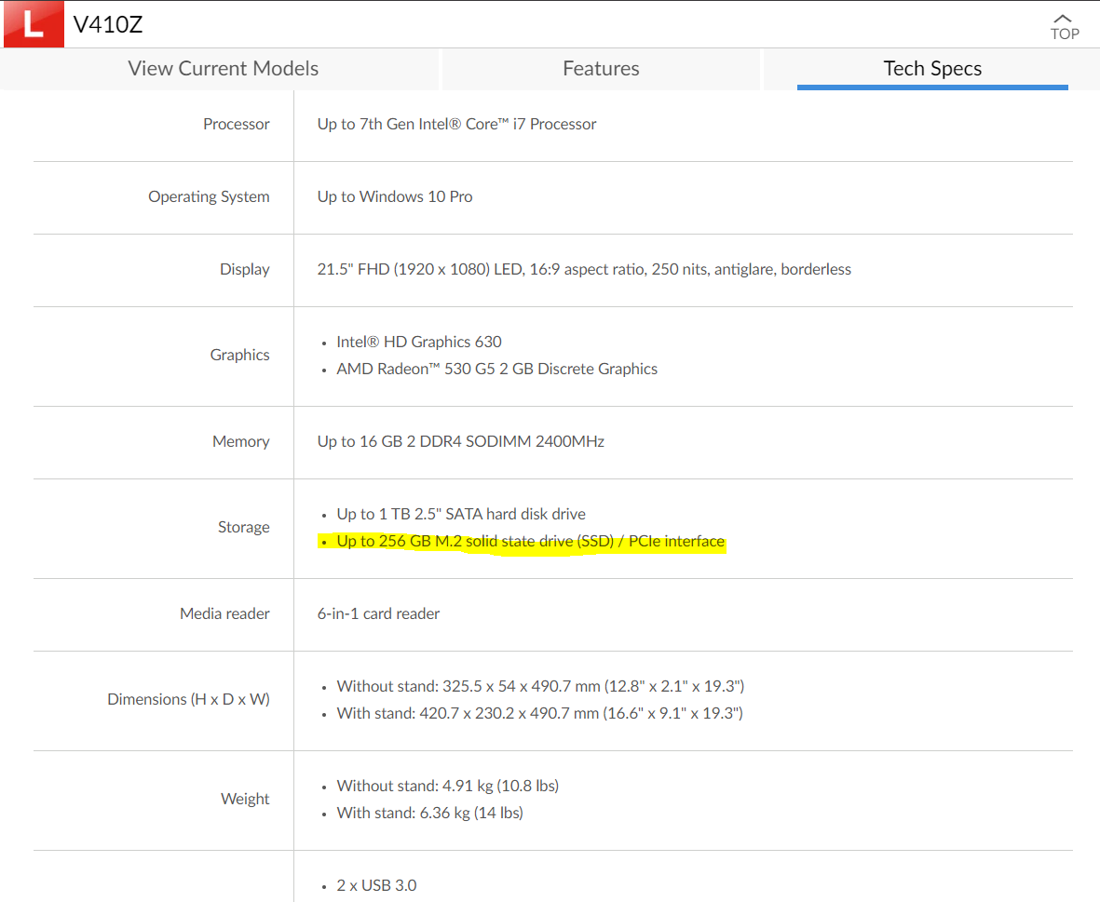
Task: Click the Storage row label
Action: pyautogui.click(x=243, y=527)
